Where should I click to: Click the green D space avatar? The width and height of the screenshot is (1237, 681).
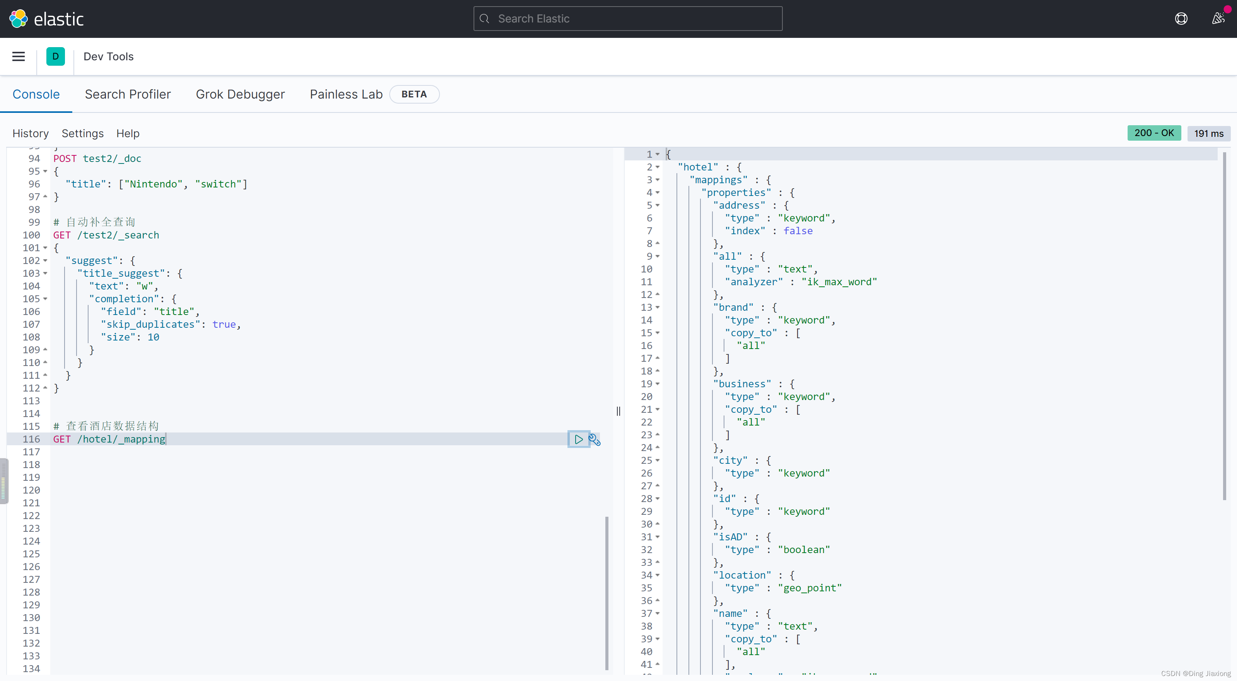coord(55,56)
